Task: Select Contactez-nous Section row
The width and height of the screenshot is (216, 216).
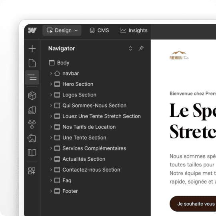Action: click(x=91, y=170)
